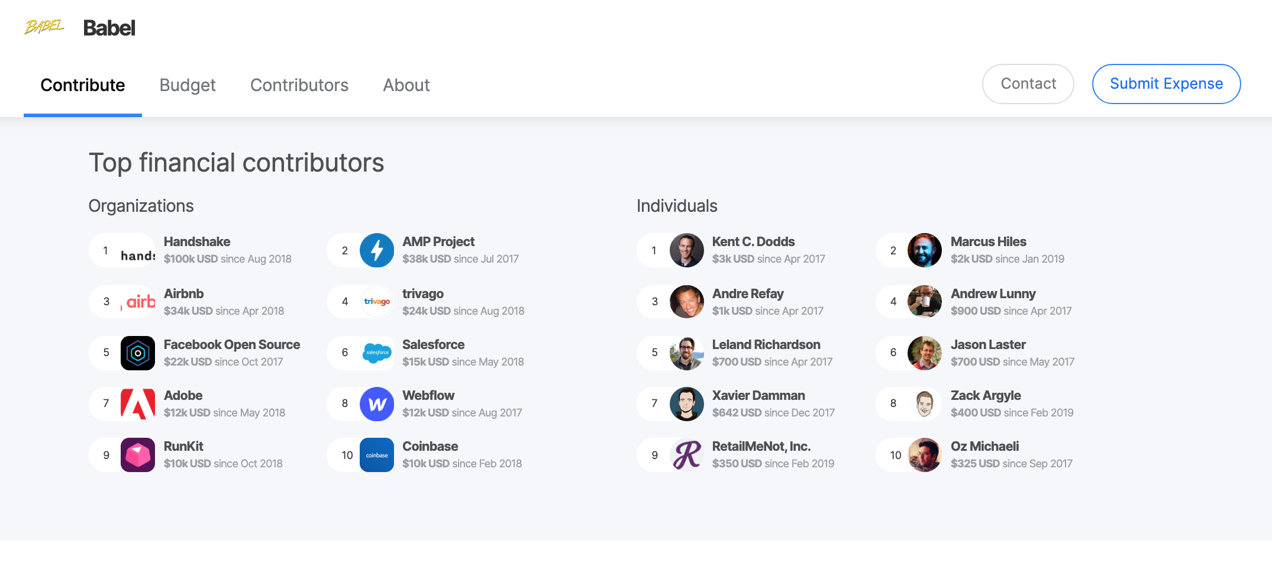This screenshot has height=575, width=1272.
Task: Click the Contact button
Action: tap(1028, 84)
